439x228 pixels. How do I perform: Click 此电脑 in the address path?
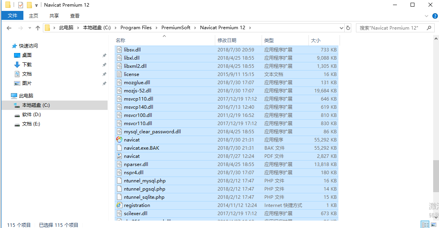pyautogui.click(x=66, y=27)
